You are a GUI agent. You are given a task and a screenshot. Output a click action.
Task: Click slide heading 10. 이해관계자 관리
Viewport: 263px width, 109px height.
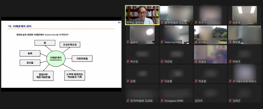coord(20,26)
